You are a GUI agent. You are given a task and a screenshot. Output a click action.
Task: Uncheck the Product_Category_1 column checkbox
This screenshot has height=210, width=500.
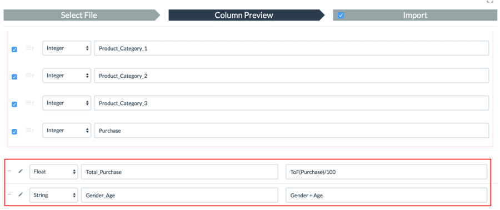14,49
